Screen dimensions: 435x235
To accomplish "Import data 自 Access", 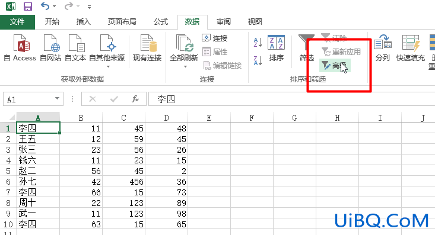I will [20, 47].
